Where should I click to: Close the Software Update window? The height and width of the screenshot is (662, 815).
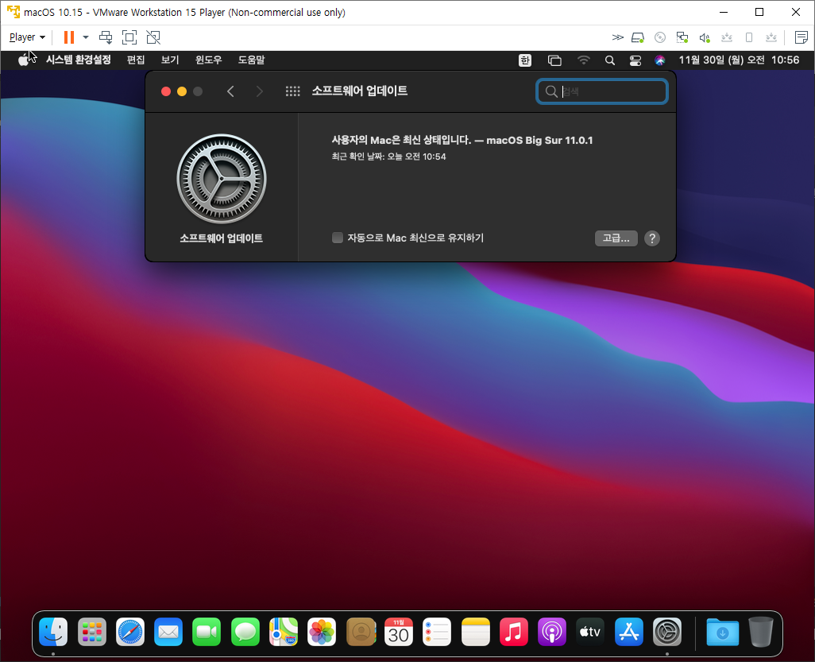pos(166,91)
